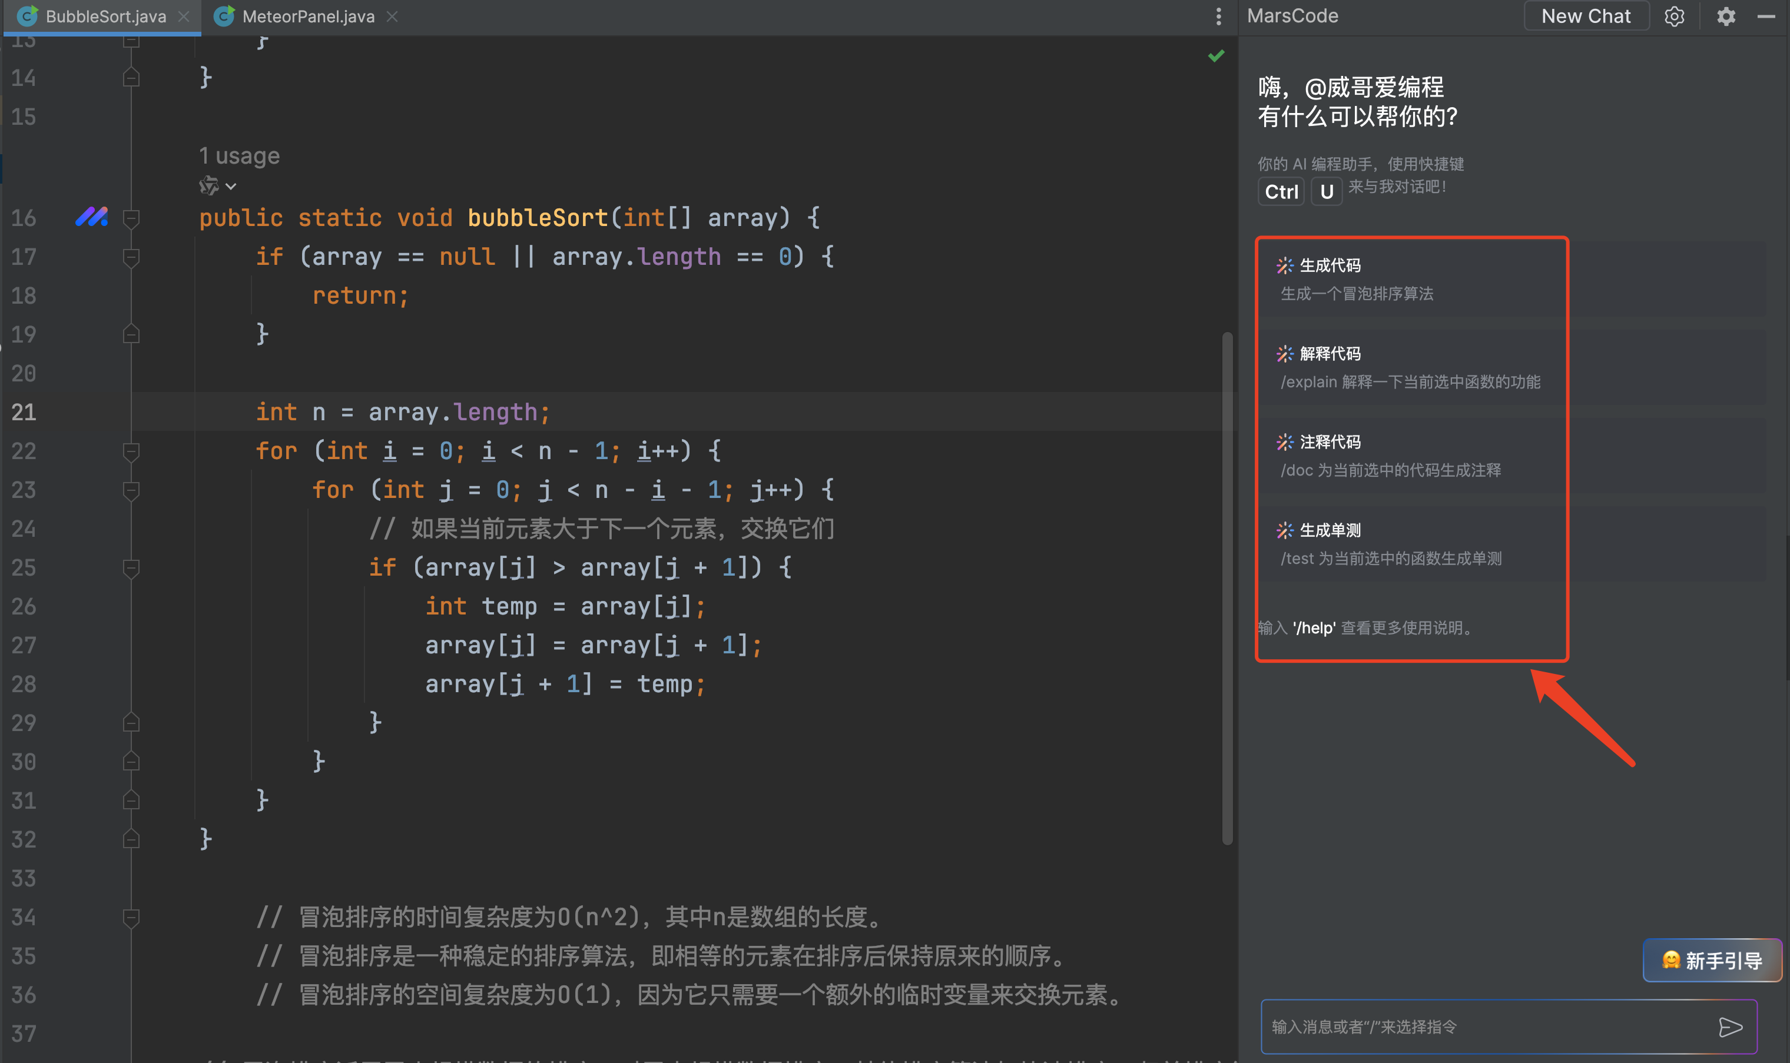
Task: Collapse the bubbleSort method fold on line 16
Action: pos(131,218)
